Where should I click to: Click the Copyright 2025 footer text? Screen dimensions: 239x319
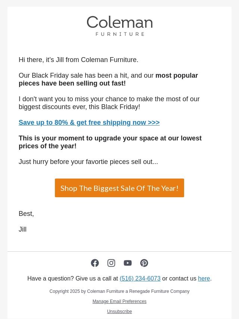[119, 291]
